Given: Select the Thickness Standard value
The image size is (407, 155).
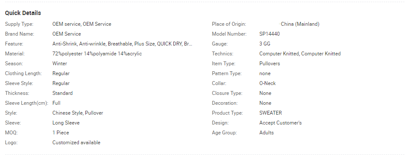Looking at the screenshot, I should pos(63,93).
